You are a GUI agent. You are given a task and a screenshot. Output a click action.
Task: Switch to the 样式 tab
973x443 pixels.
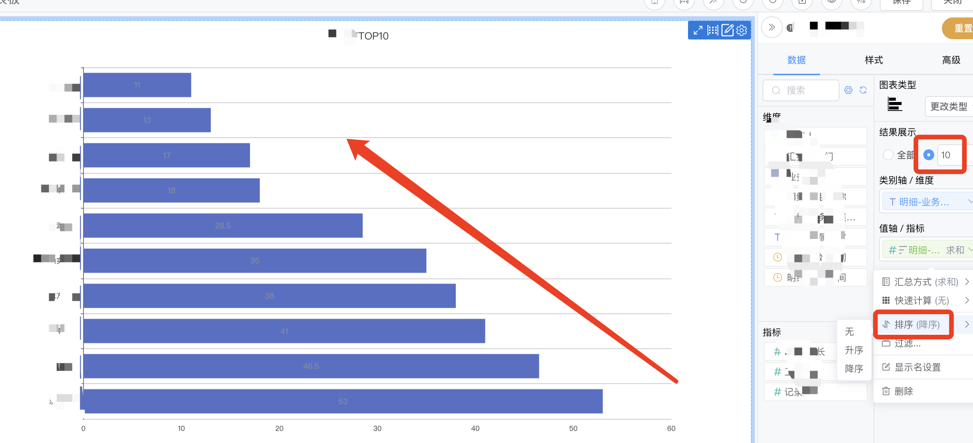[x=874, y=60]
